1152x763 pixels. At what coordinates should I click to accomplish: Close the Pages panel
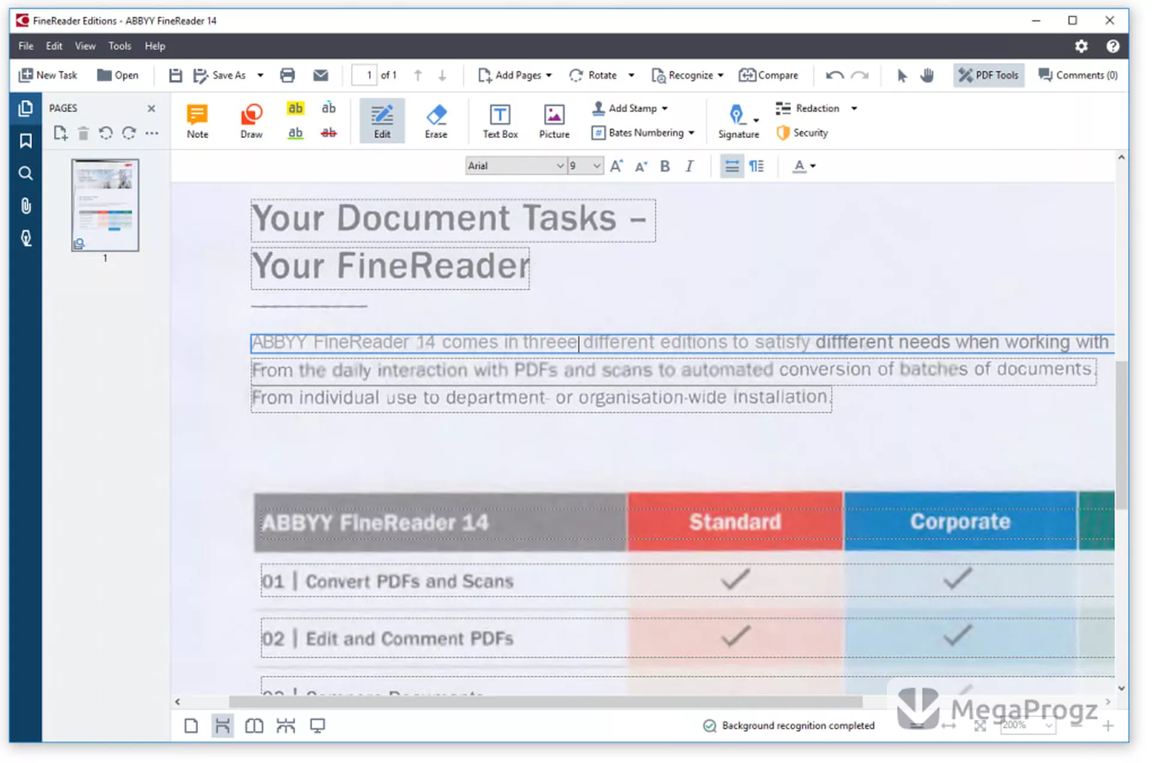point(151,109)
